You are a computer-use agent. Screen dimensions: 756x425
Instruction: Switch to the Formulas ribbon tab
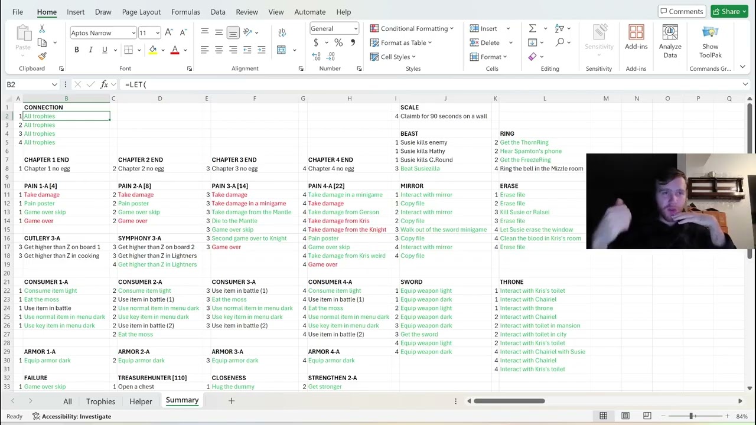(185, 12)
